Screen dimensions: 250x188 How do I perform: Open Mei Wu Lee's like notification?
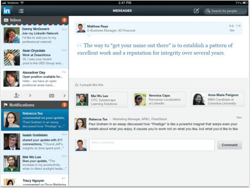[35, 163]
